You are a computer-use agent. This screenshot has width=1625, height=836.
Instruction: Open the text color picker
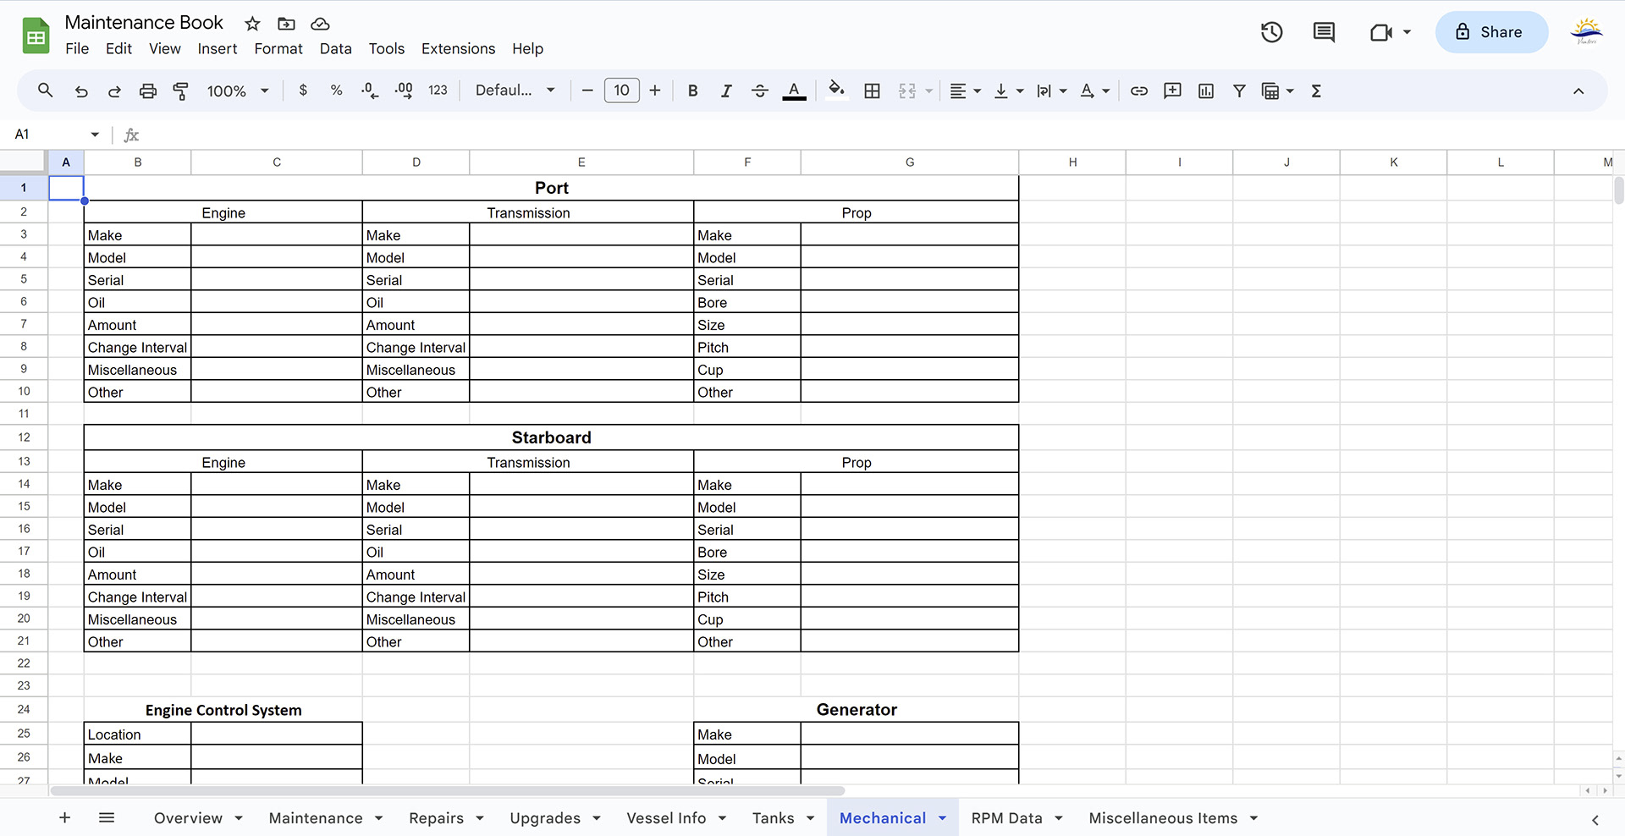[x=794, y=91]
